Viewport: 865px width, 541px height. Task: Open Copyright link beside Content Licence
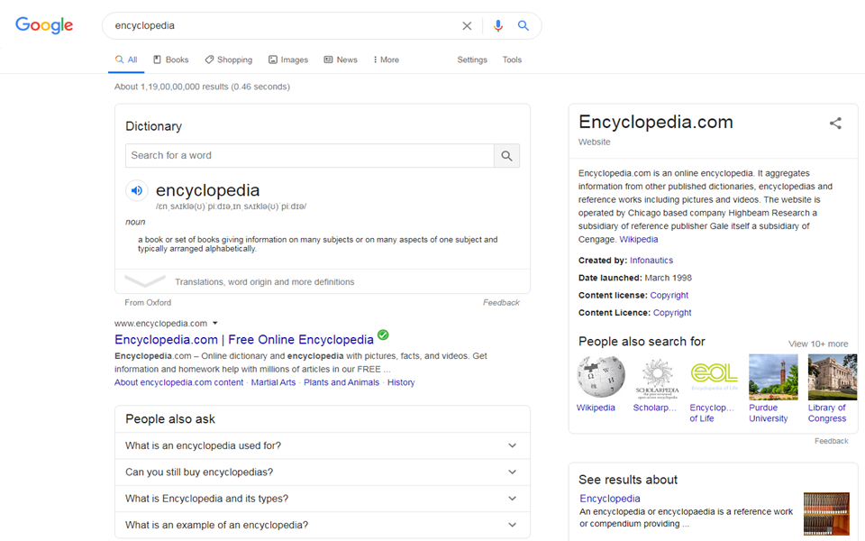672,313
